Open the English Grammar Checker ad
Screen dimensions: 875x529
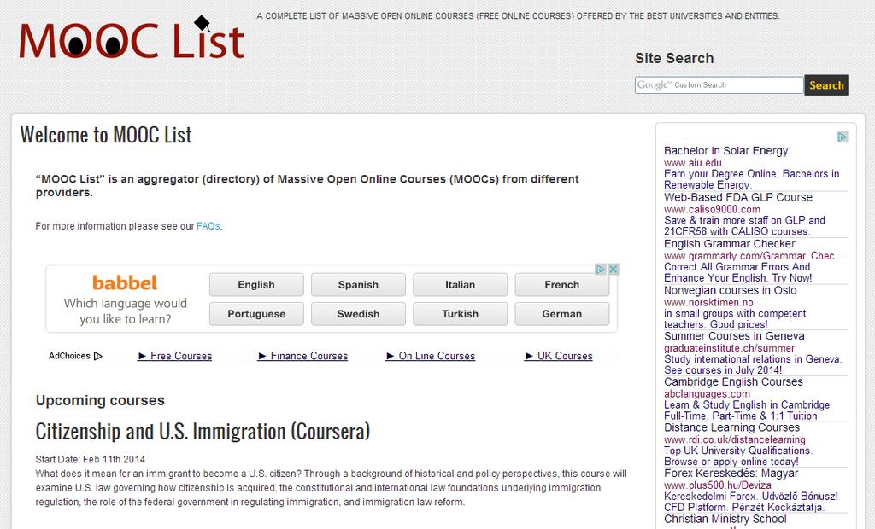(730, 244)
